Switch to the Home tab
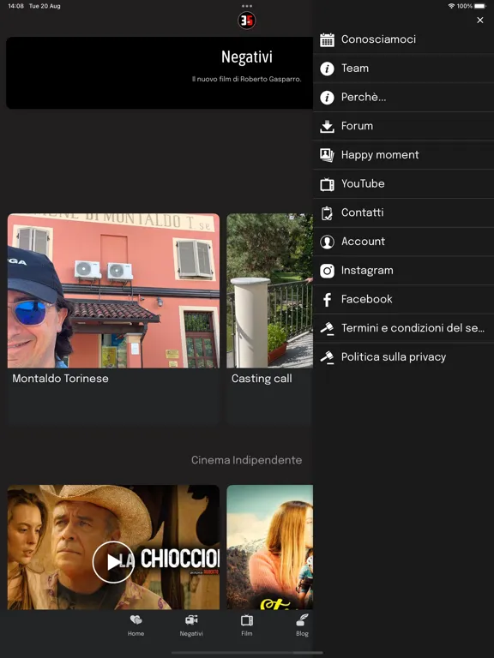This screenshot has width=494, height=658. (x=136, y=625)
